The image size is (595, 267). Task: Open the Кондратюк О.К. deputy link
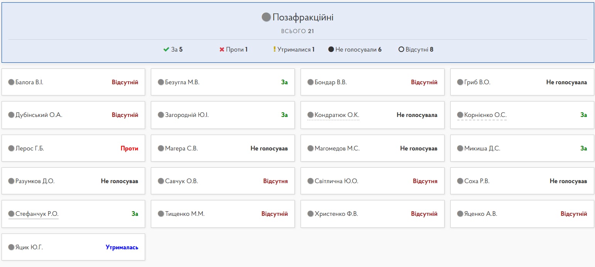(x=336, y=115)
